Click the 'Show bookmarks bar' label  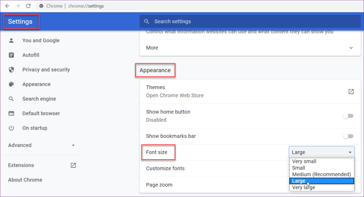(x=171, y=136)
